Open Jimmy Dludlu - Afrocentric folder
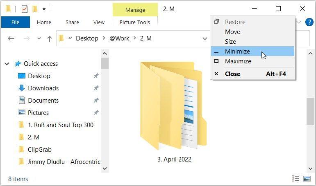316x186 pixels. (64, 162)
